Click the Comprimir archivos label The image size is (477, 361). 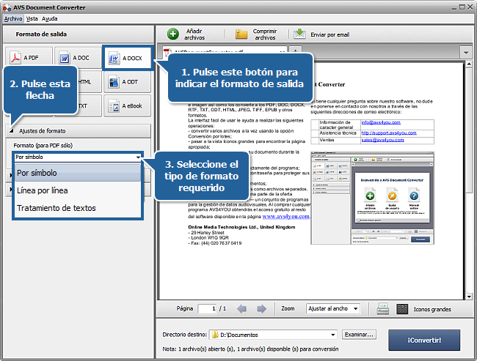click(x=265, y=34)
